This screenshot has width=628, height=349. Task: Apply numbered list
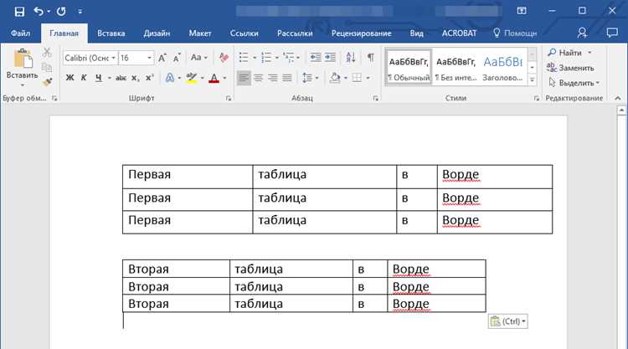point(266,58)
